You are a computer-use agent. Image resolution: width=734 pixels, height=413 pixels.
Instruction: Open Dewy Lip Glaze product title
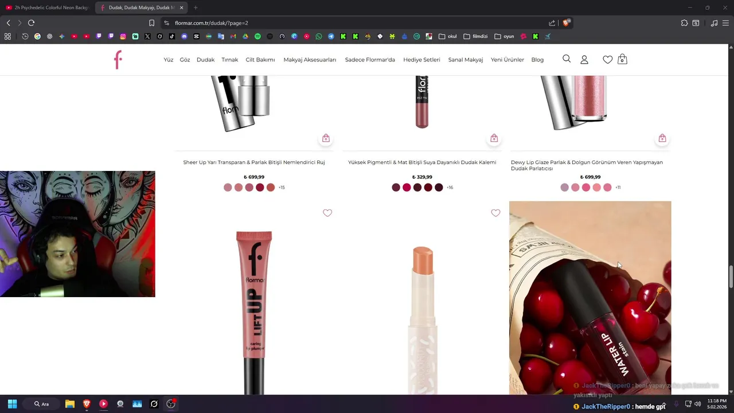click(587, 165)
